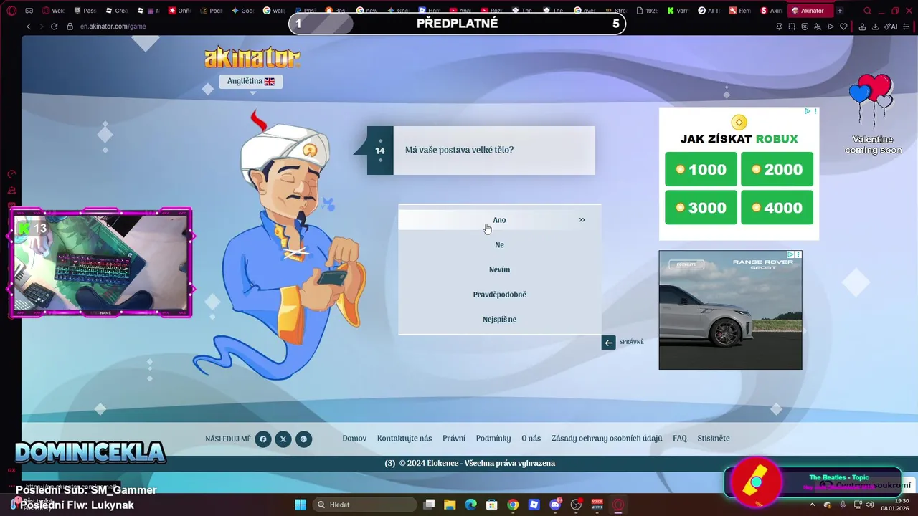Click the snapshot icon in the toolbar
The image size is (918, 516).
792,27
